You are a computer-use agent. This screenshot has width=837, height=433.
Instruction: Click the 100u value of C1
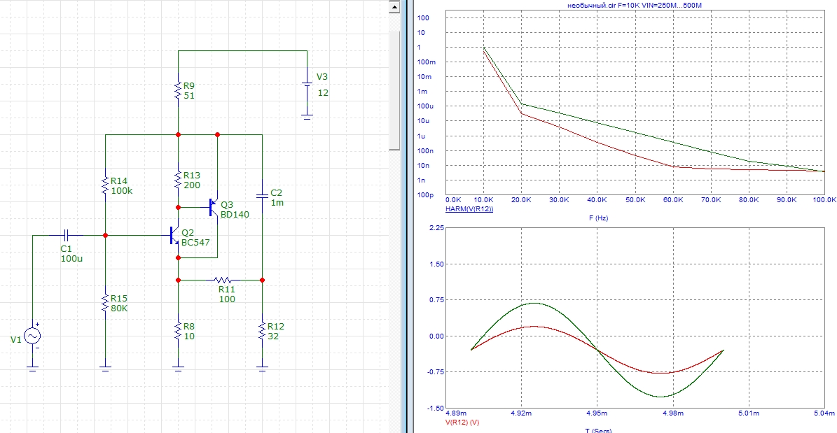click(x=71, y=259)
